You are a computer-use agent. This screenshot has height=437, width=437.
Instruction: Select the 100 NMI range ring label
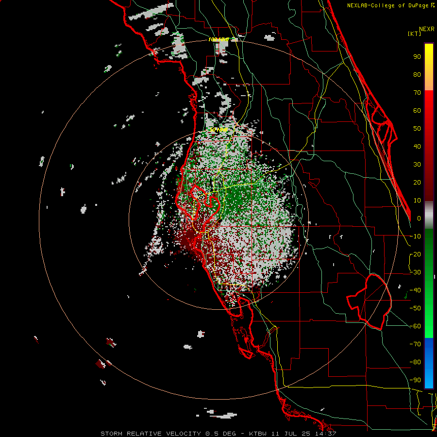218,40
